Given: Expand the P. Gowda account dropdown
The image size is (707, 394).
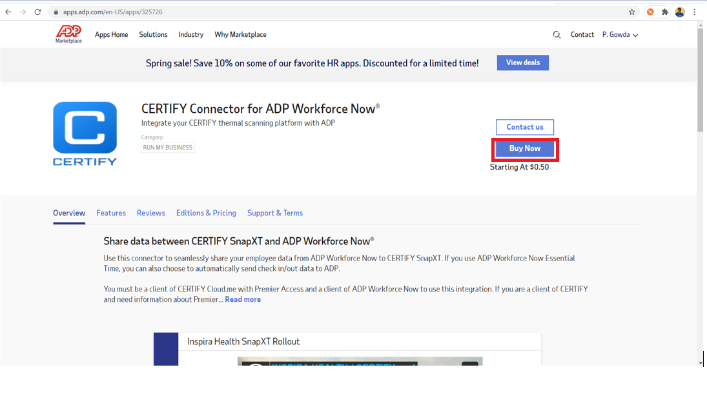Looking at the screenshot, I should point(620,35).
